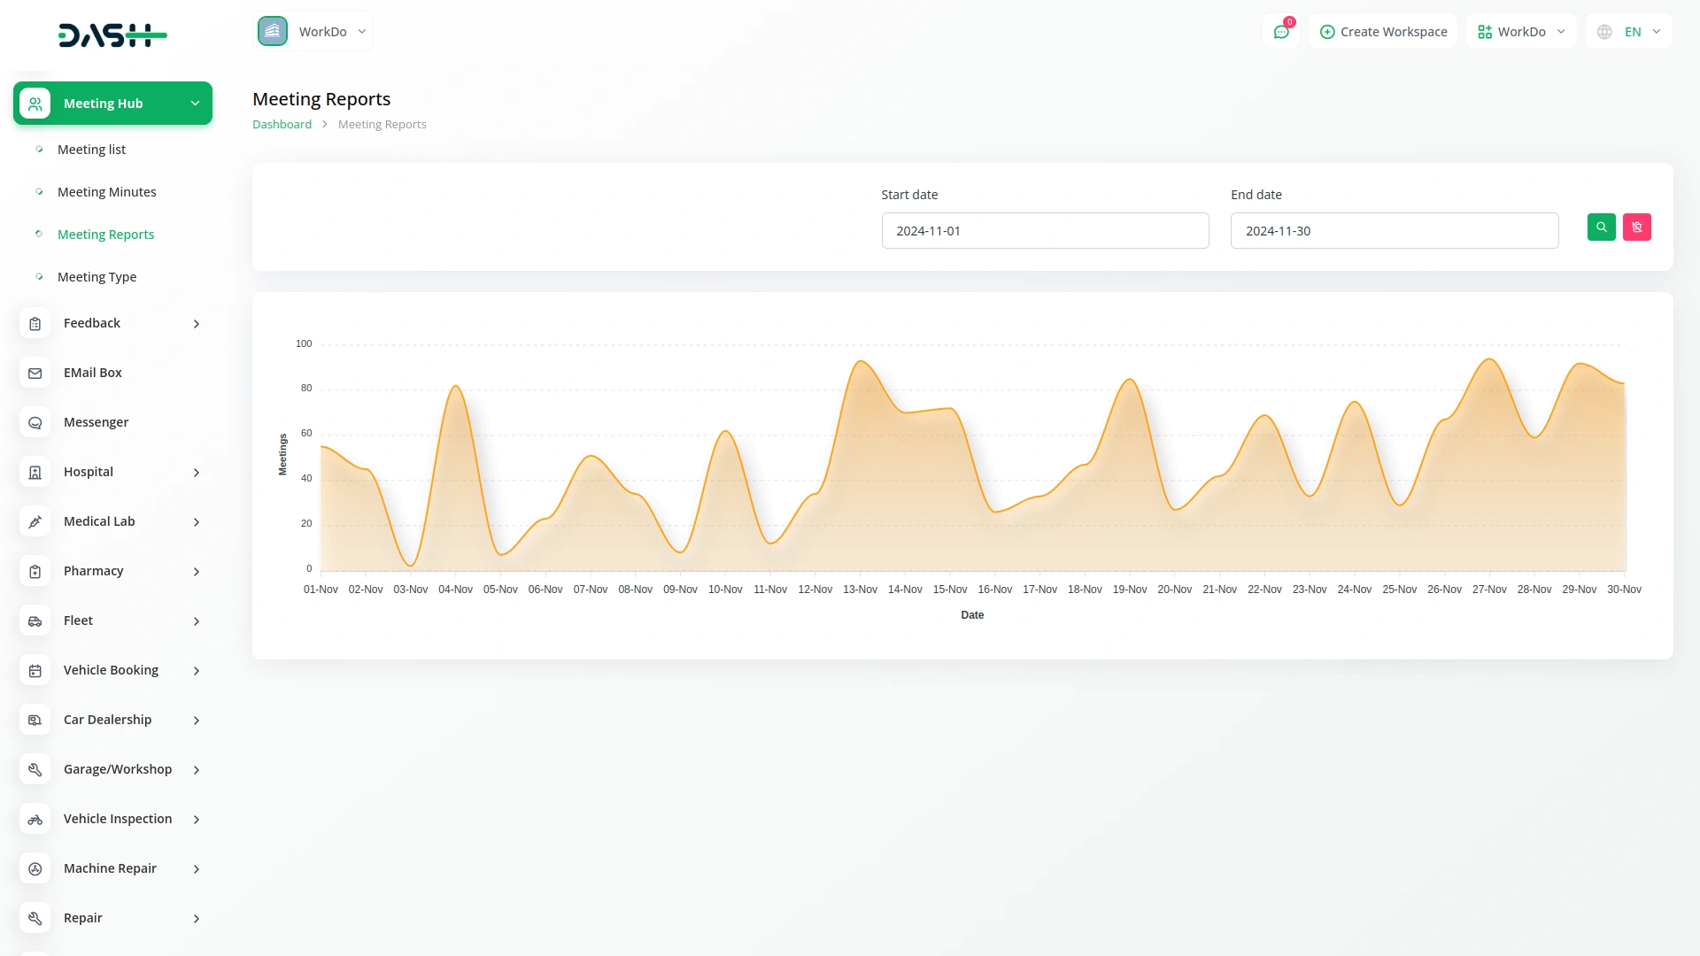
Task: Click the End date input field
Action: 1395,231
